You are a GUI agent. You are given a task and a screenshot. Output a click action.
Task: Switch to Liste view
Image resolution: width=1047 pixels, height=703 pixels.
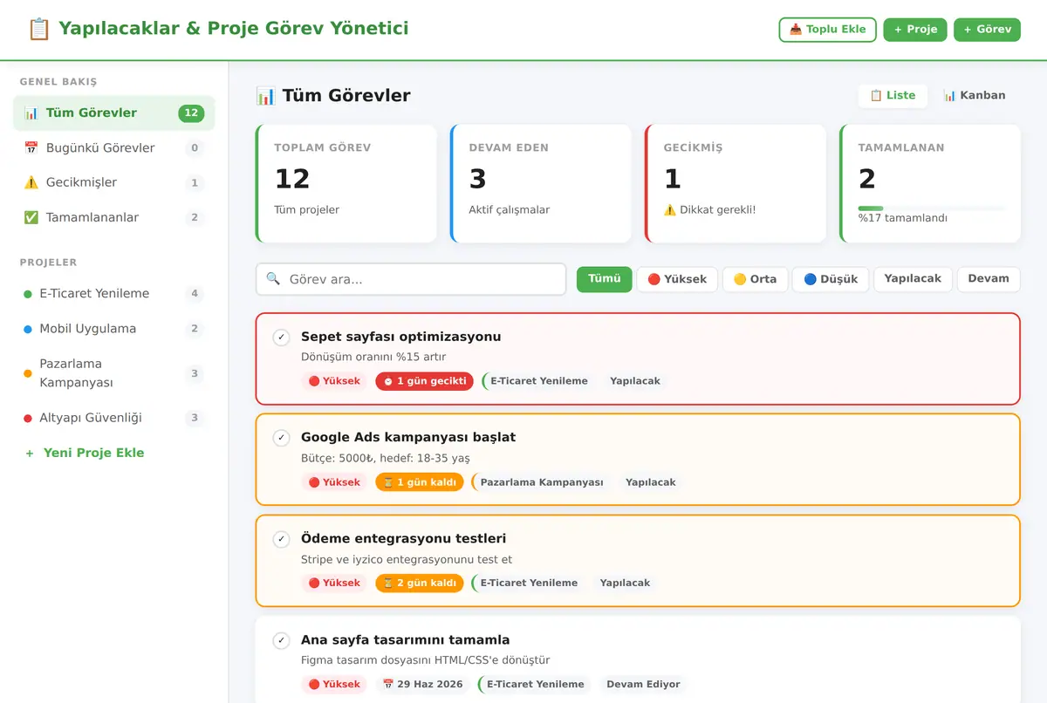pyautogui.click(x=893, y=95)
